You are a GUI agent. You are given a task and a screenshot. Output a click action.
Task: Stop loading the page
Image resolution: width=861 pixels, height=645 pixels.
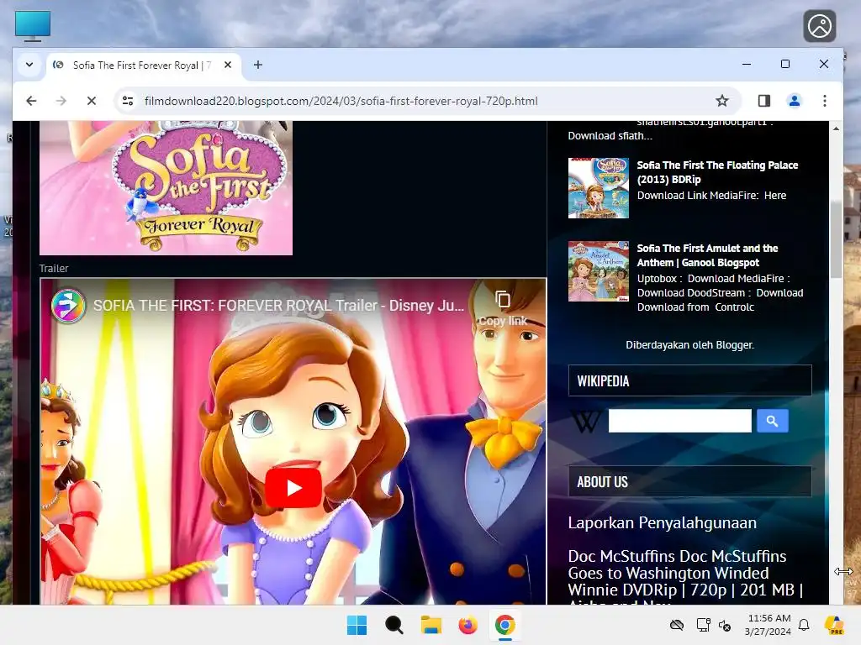pos(92,101)
